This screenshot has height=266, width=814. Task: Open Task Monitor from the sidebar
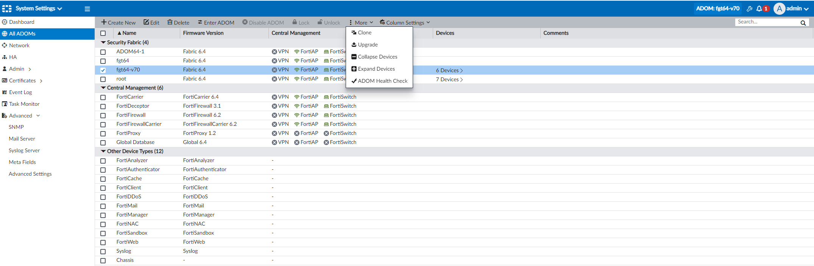[24, 104]
